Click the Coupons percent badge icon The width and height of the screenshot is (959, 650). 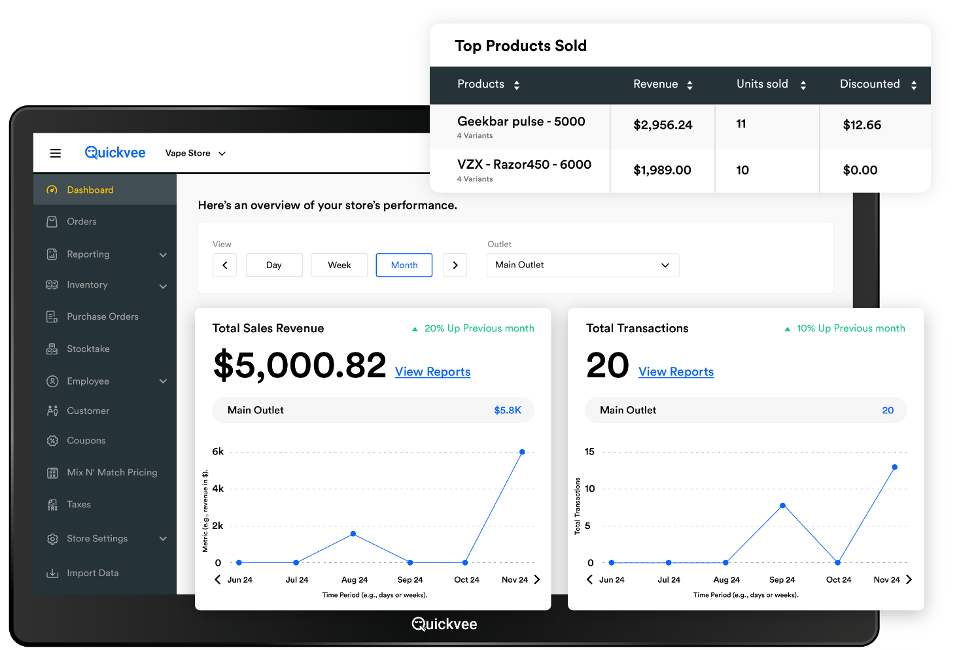click(x=52, y=441)
